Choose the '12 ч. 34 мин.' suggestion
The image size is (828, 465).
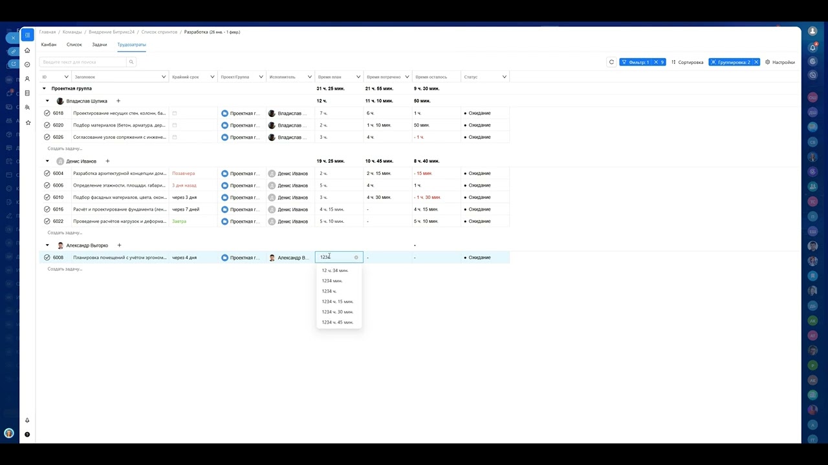point(335,271)
